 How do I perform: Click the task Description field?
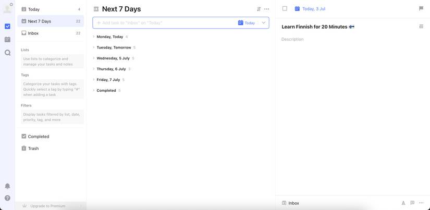pyautogui.click(x=292, y=39)
